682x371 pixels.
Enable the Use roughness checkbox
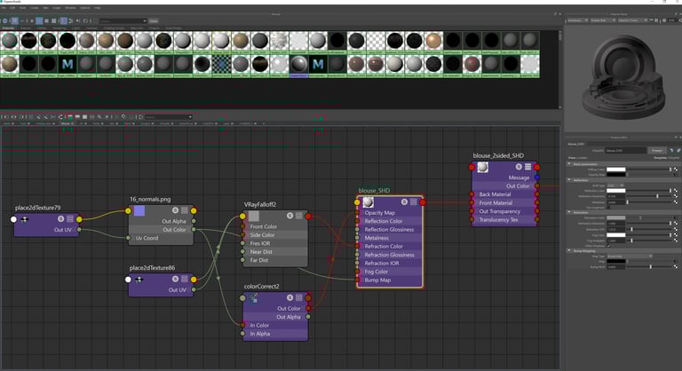(608, 208)
